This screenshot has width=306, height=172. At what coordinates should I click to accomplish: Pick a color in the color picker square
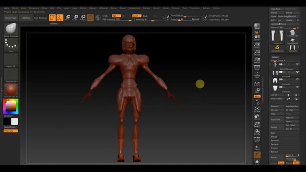[11, 106]
